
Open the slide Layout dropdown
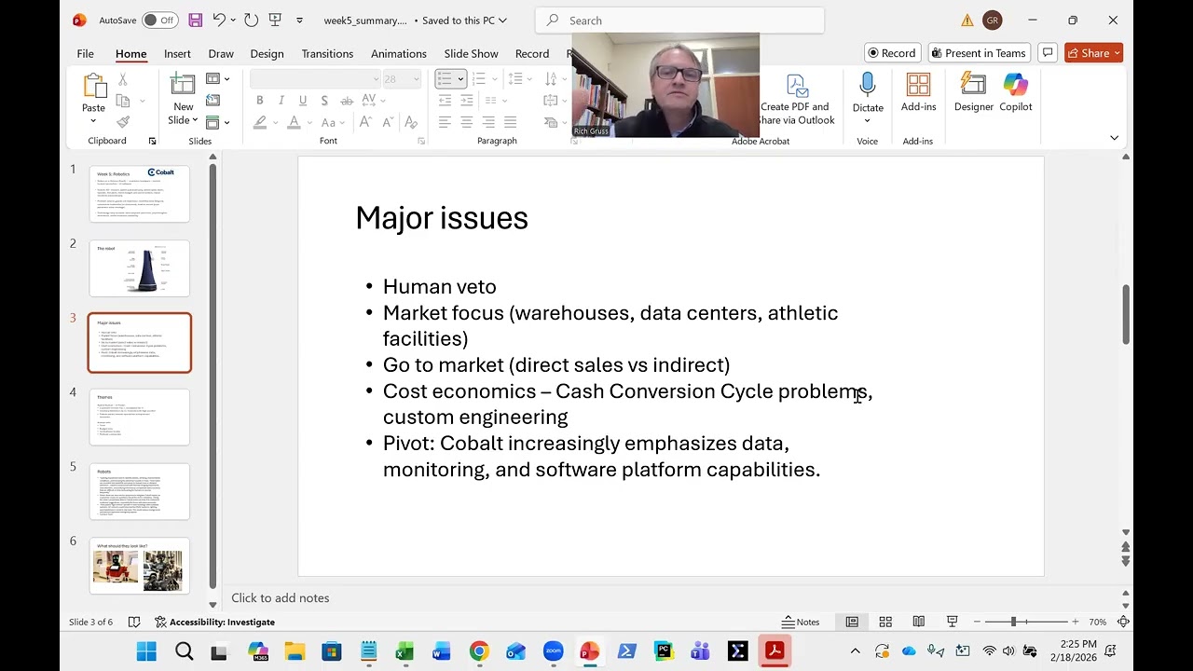pyautogui.click(x=217, y=79)
